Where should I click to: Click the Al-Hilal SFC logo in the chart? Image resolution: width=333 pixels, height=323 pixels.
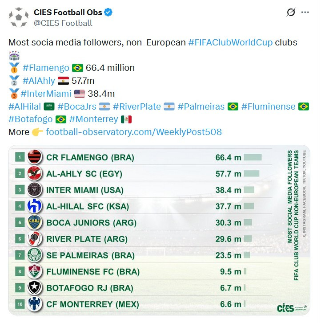click(x=34, y=205)
